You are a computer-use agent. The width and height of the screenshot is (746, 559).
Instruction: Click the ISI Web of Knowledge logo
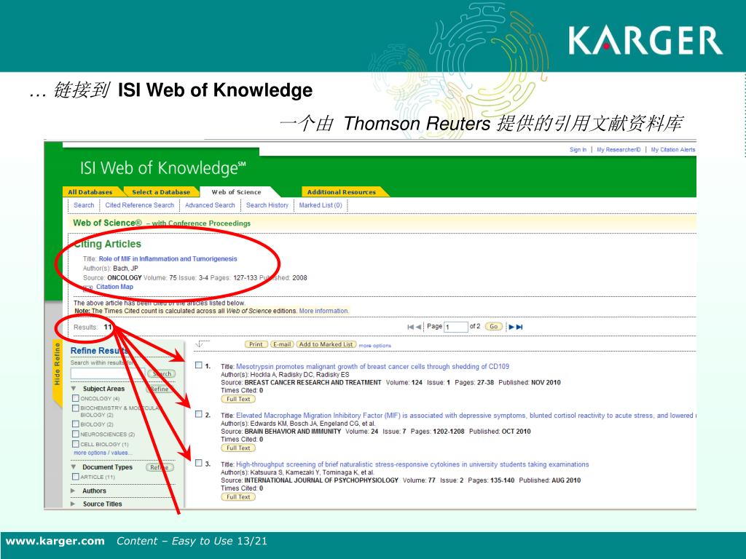[x=162, y=168]
